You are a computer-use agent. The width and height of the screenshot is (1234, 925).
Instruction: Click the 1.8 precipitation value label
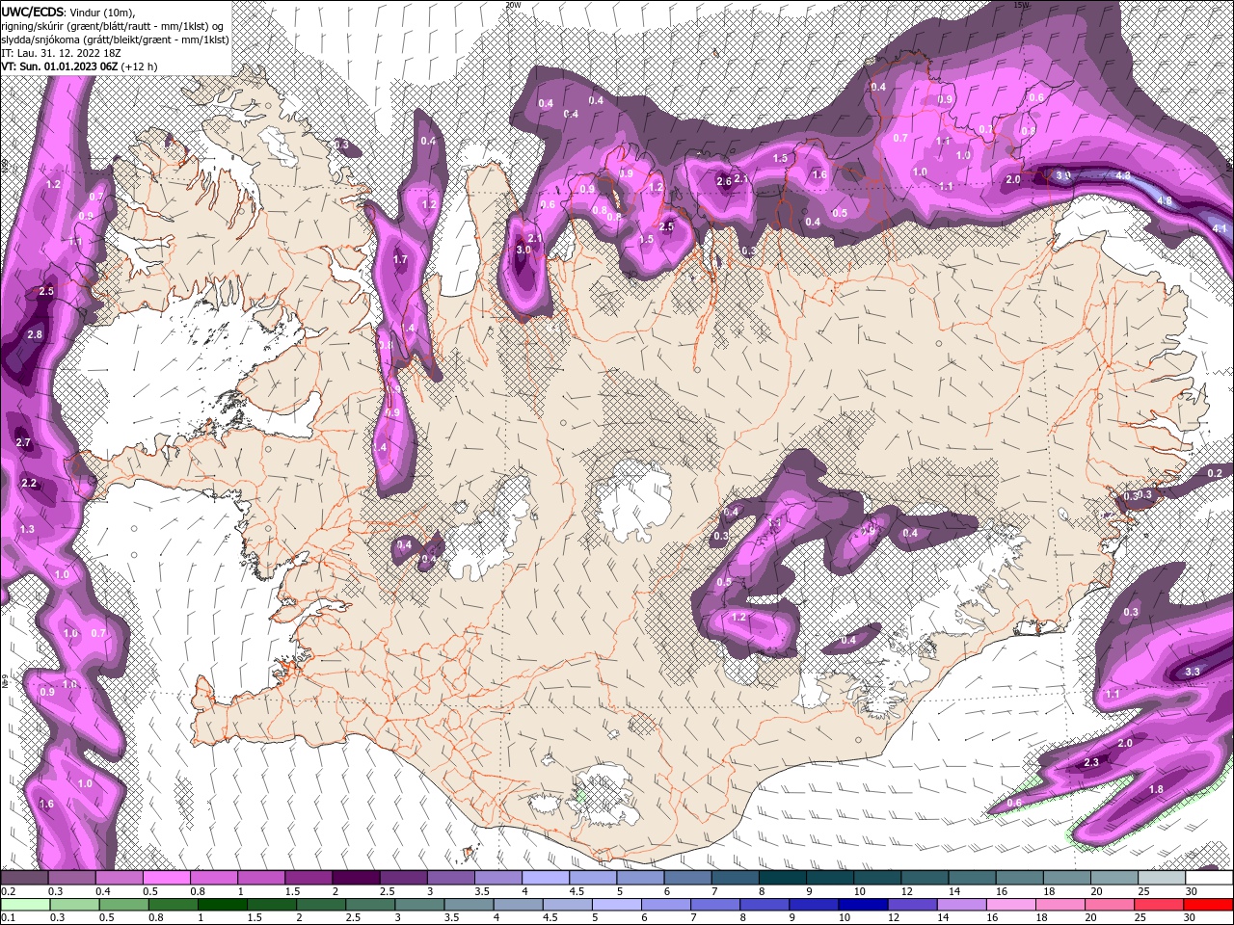pyautogui.click(x=1156, y=789)
